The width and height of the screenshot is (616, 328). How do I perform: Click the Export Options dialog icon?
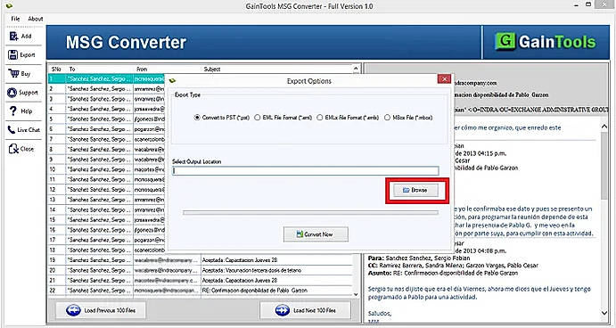pyautogui.click(x=172, y=81)
